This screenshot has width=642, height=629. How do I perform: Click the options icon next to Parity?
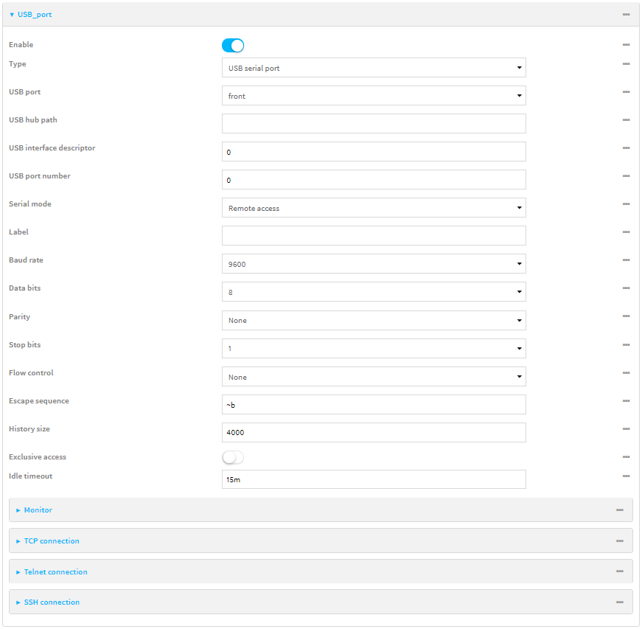(x=626, y=316)
